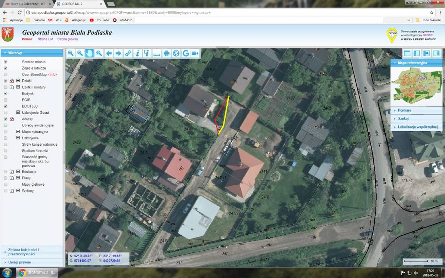Viewport: 445px width, 278px height.
Task: Click the zoom out magnifier tool
Action: click(x=80, y=53)
